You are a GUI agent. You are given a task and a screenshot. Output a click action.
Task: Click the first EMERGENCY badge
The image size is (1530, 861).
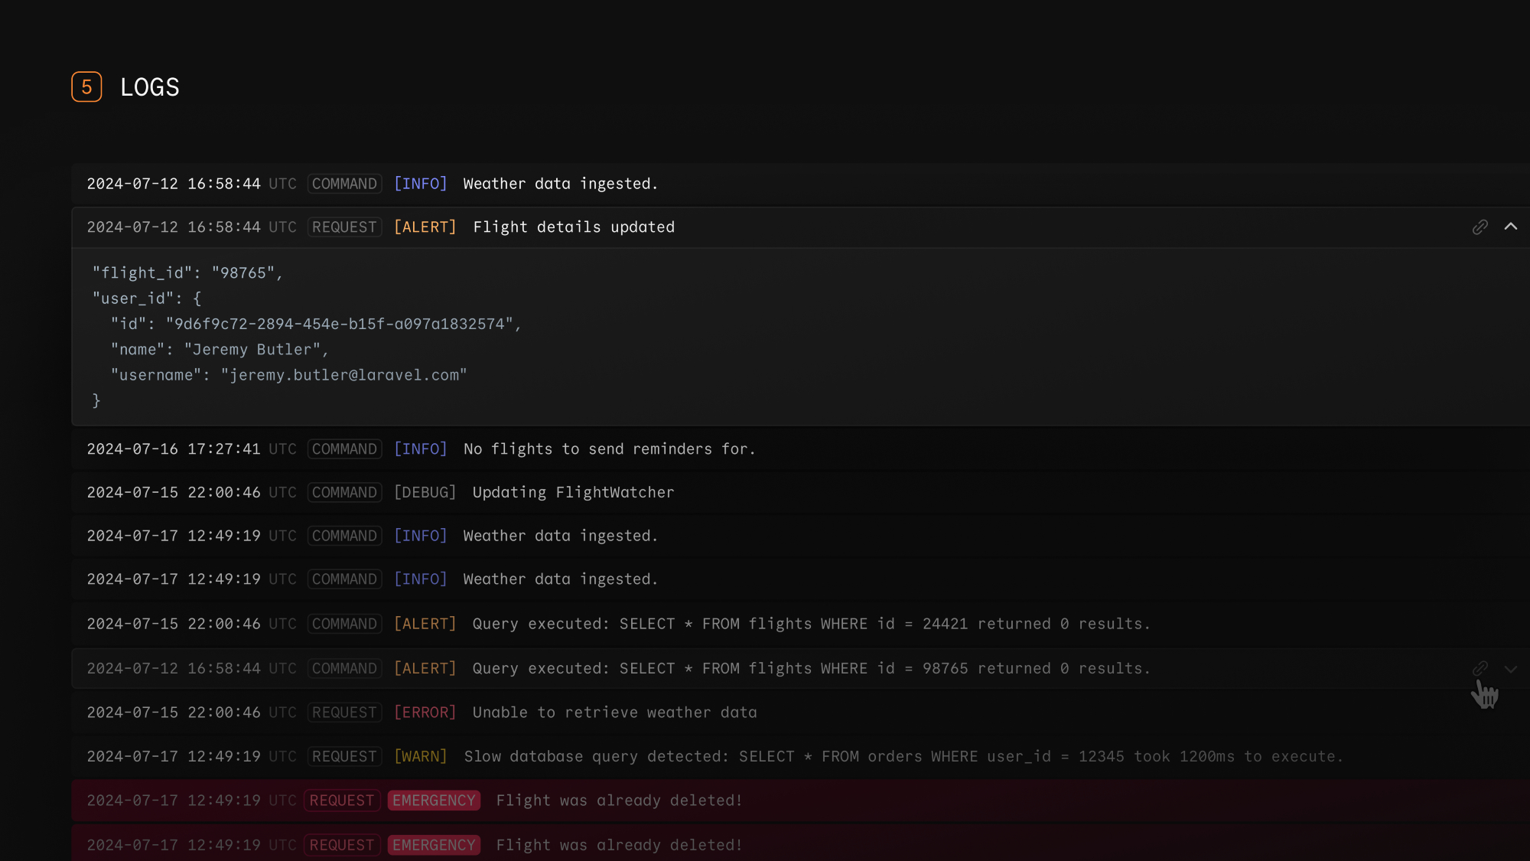pyautogui.click(x=434, y=801)
